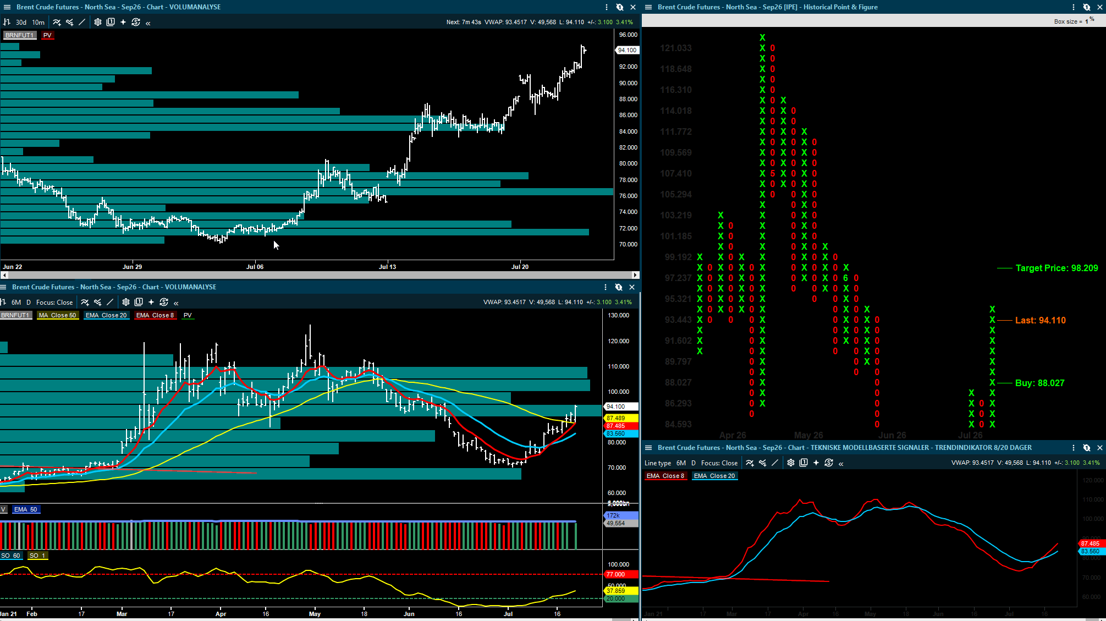Collapse toolbar with double chevron in trendindikator

point(841,463)
